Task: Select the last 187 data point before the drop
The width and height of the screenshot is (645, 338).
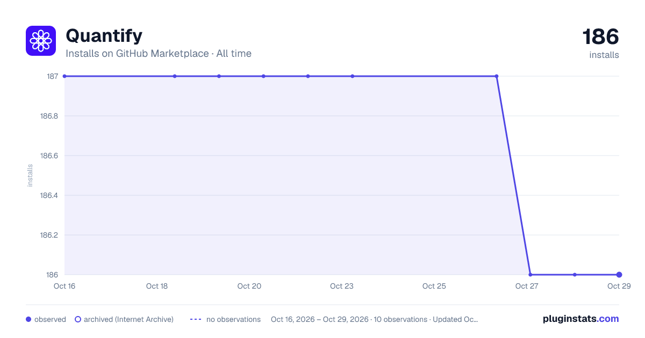Action: [496, 76]
